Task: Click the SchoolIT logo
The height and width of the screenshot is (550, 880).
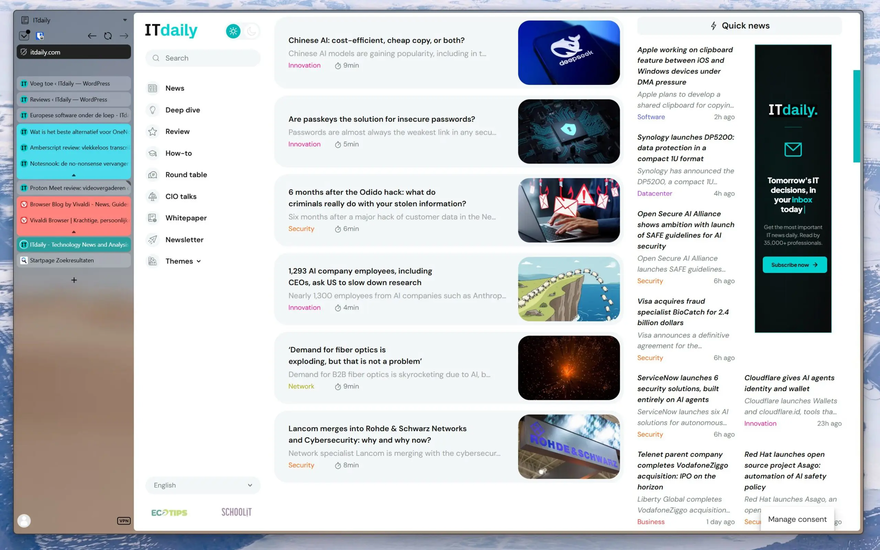Action: pos(236,512)
